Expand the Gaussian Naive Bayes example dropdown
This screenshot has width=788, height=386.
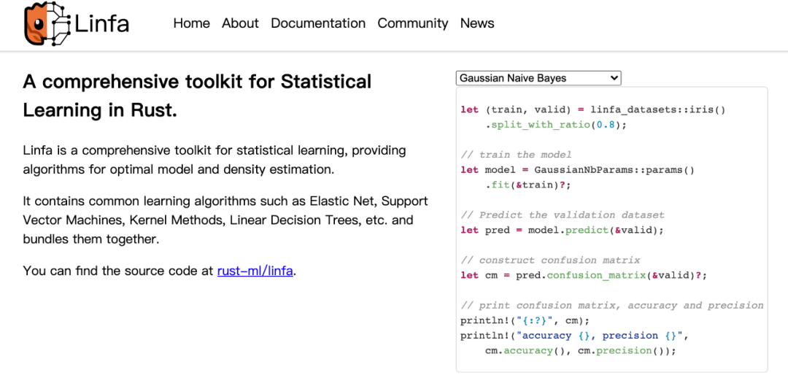(538, 78)
